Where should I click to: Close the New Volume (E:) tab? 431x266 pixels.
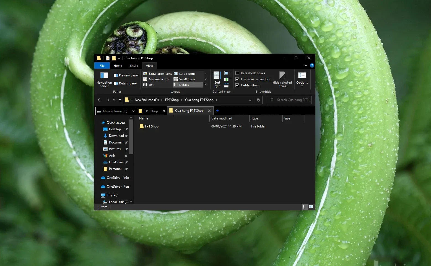pos(133,111)
